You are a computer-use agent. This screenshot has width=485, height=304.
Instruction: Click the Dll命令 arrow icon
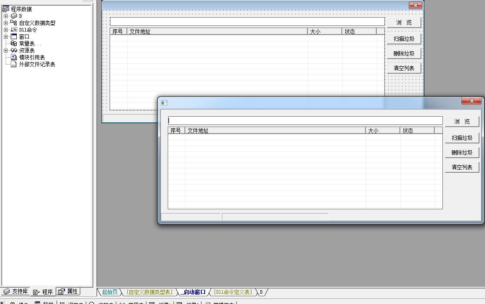coord(14,30)
